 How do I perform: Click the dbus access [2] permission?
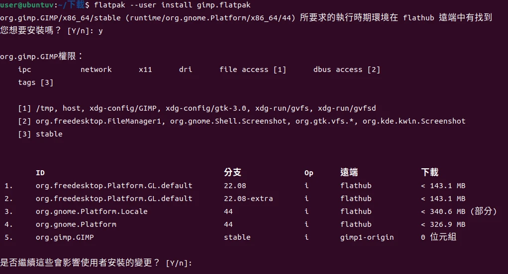pos(347,69)
